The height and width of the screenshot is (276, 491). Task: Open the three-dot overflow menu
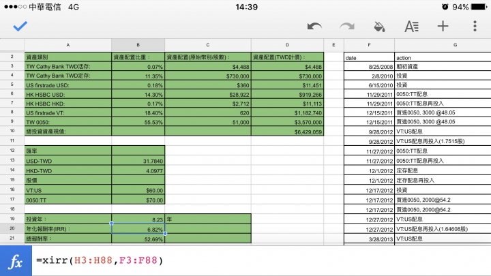pos(475,26)
